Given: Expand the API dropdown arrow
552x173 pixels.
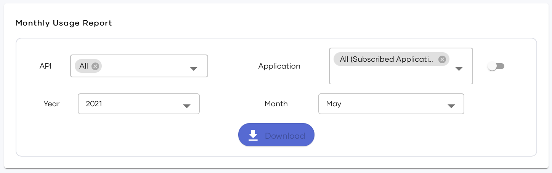Looking at the screenshot, I should pos(194,69).
